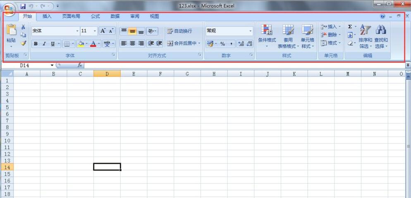Image resolution: width=411 pixels, height=198 pixels.
Task: Open 套用表格格式 table format gallery
Action: 288,36
